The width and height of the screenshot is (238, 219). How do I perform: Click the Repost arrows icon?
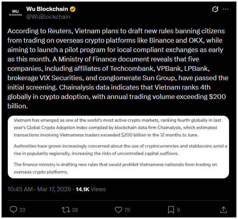click(x=65, y=210)
